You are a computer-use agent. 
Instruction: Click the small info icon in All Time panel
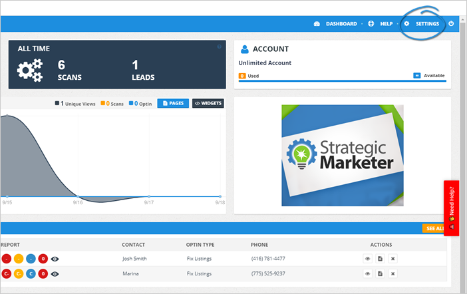[x=220, y=47]
